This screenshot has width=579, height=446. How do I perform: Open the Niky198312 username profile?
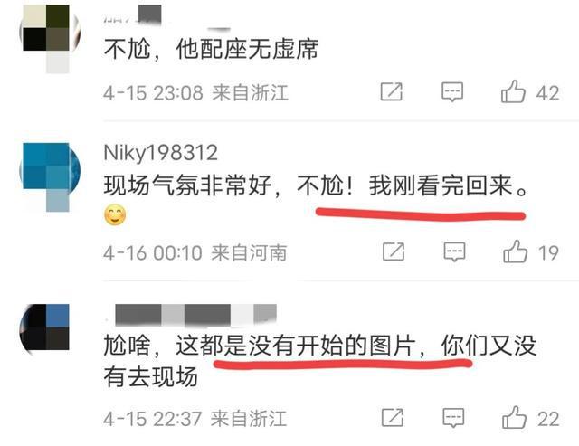tap(161, 153)
